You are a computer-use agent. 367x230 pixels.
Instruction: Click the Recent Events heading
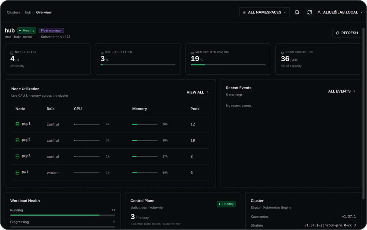239,88
